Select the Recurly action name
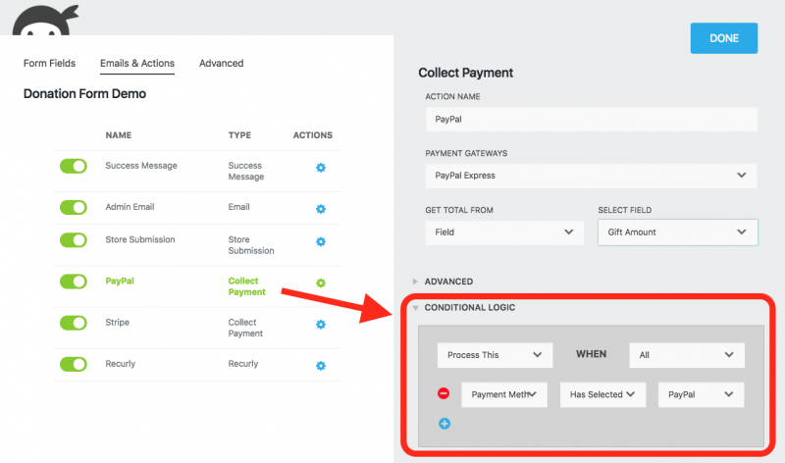This screenshot has width=785, height=463. [x=120, y=363]
